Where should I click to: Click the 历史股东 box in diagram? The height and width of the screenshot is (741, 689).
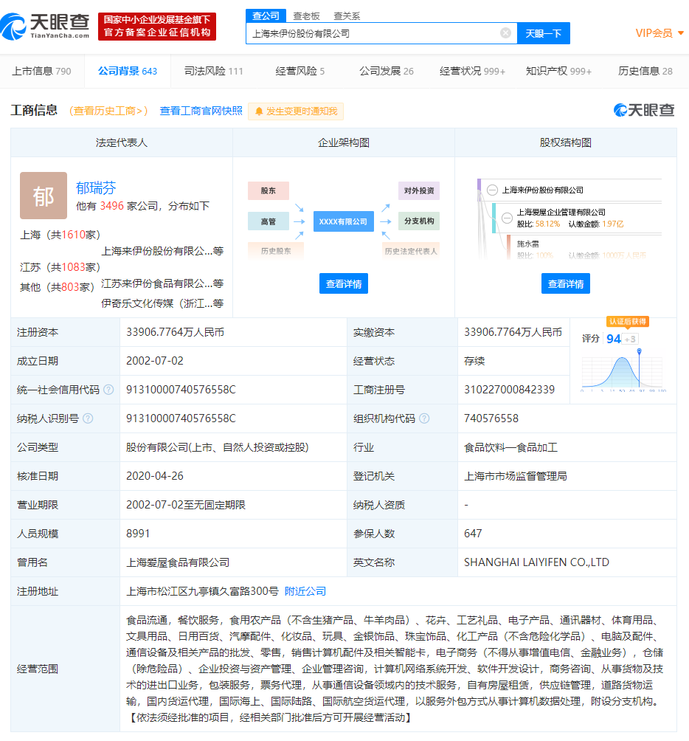coord(276,251)
